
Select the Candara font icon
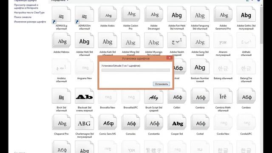pyautogui.click(x=246, y=96)
